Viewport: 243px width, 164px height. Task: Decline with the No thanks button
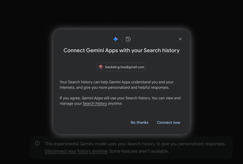tap(139, 122)
